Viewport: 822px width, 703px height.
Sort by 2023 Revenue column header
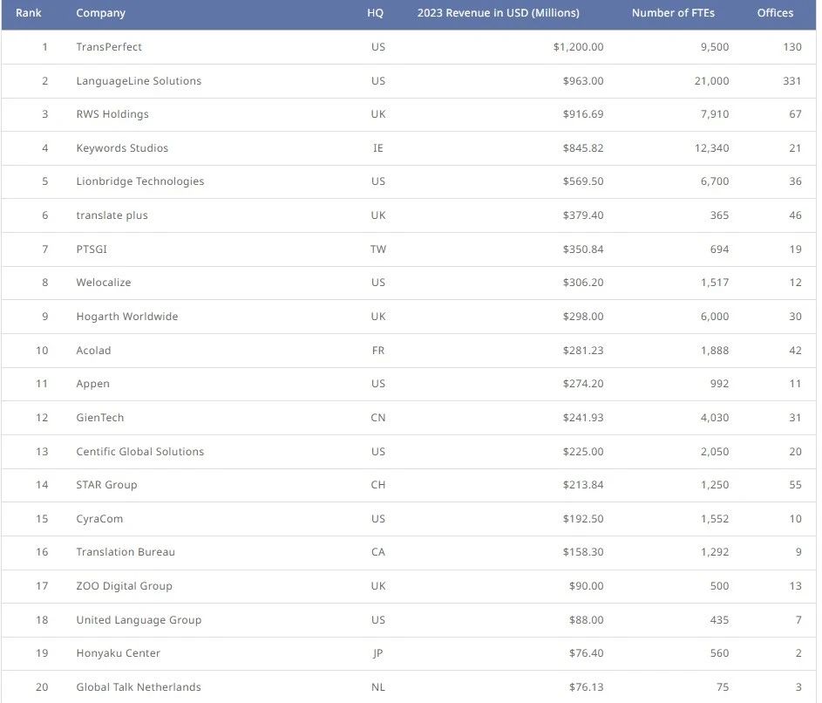point(498,13)
